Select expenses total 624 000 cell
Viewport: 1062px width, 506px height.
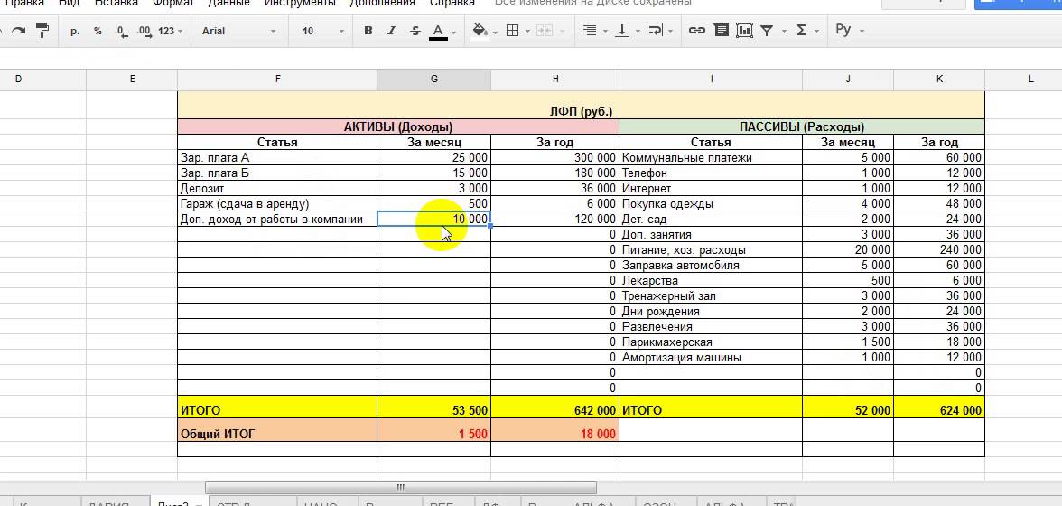click(x=939, y=408)
